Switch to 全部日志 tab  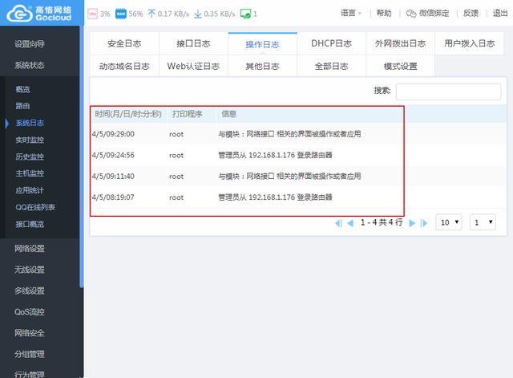(331, 66)
